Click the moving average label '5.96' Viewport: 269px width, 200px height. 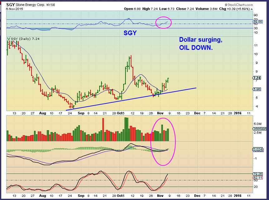click(x=257, y=89)
